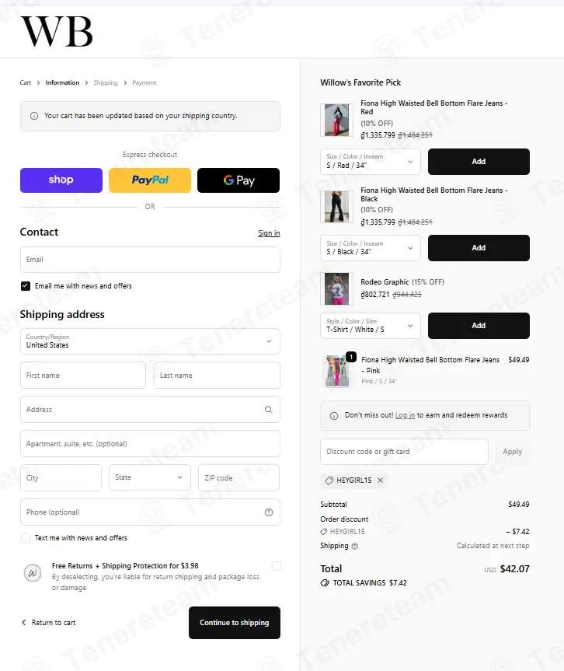564x671 pixels.
Task: Click the WB store logo
Action: (x=57, y=31)
